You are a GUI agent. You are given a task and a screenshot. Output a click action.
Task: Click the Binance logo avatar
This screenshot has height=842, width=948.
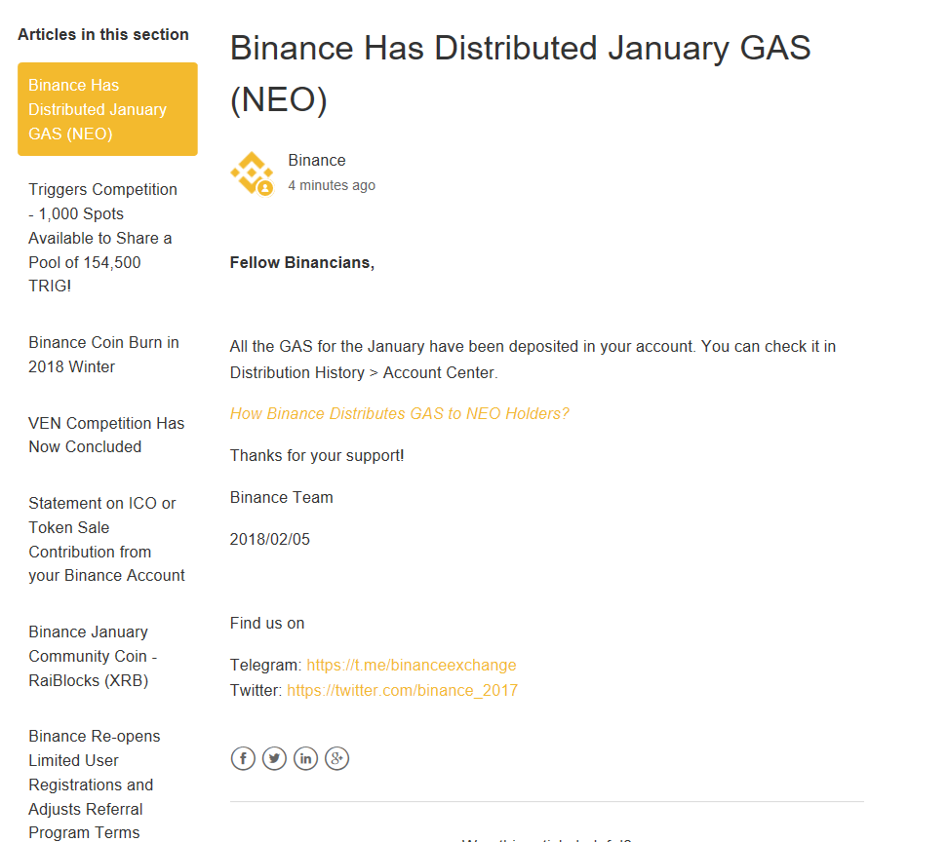(252, 173)
